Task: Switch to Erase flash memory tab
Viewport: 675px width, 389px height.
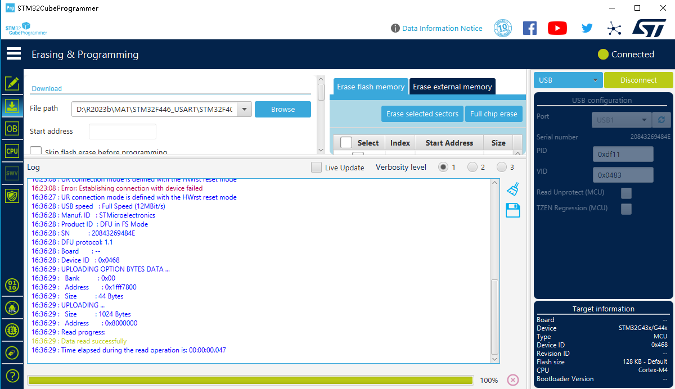Action: (x=371, y=87)
